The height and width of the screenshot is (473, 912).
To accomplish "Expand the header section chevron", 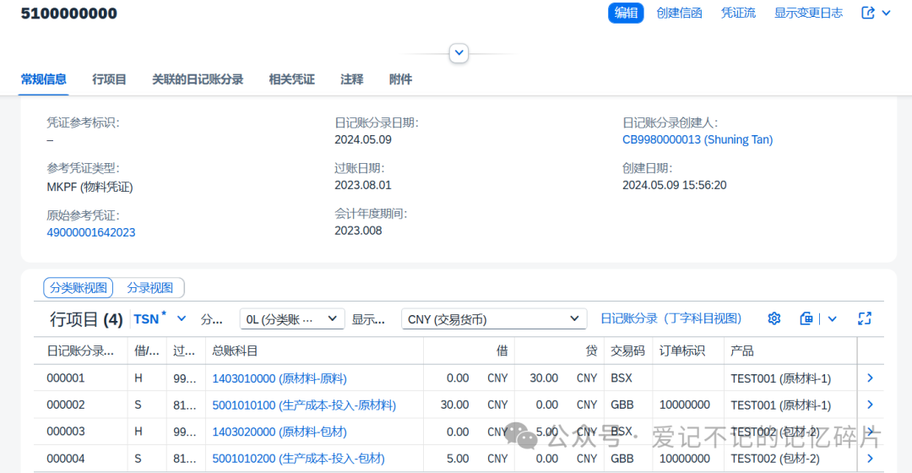I will 459,53.
